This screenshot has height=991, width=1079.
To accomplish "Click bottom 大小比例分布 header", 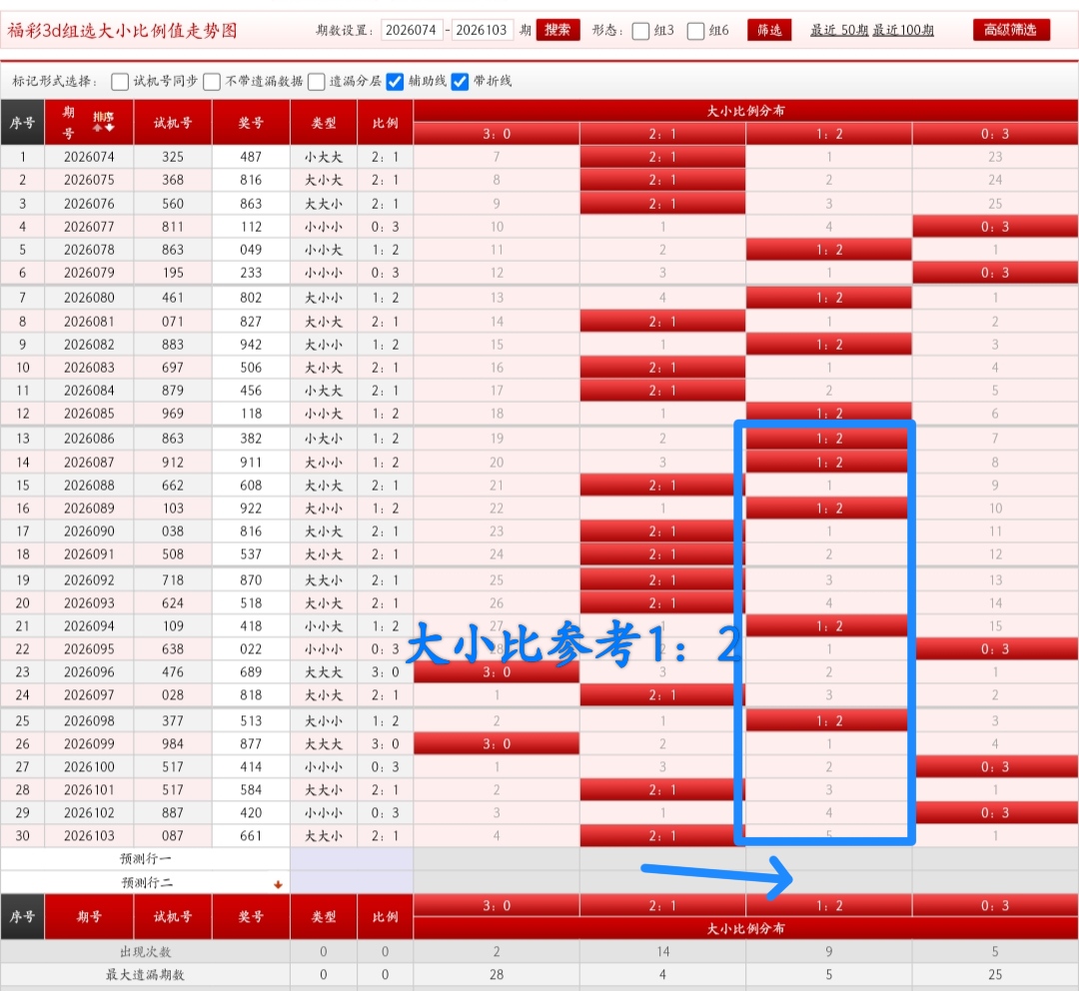I will (746, 928).
